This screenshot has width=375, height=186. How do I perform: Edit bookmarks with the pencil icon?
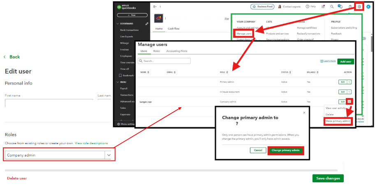coord(146,24)
